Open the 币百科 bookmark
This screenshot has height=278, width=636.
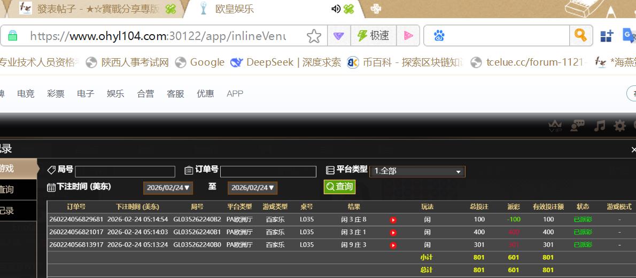[x=405, y=62]
